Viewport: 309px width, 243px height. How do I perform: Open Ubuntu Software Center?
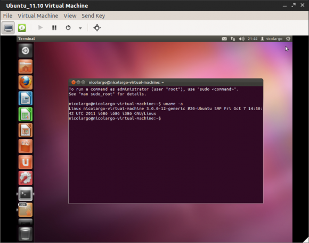[x=26, y=146]
